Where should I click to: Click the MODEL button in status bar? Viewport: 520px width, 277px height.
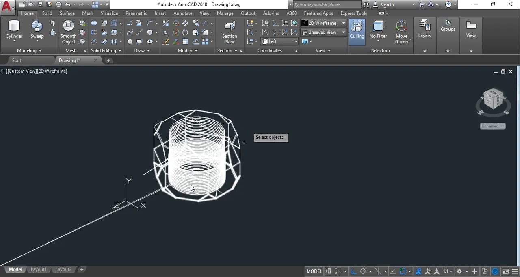(x=314, y=271)
